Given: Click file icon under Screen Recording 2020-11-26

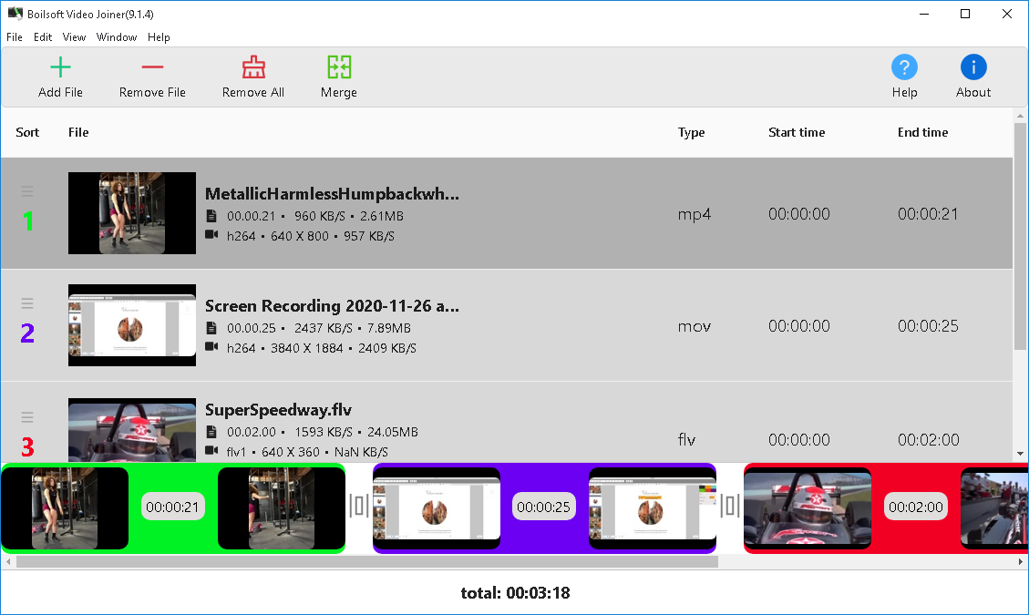Looking at the screenshot, I should (x=211, y=327).
